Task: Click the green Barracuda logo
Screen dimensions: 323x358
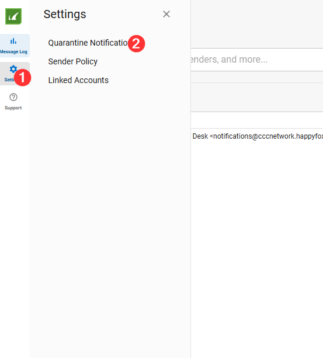Action: tap(13, 16)
